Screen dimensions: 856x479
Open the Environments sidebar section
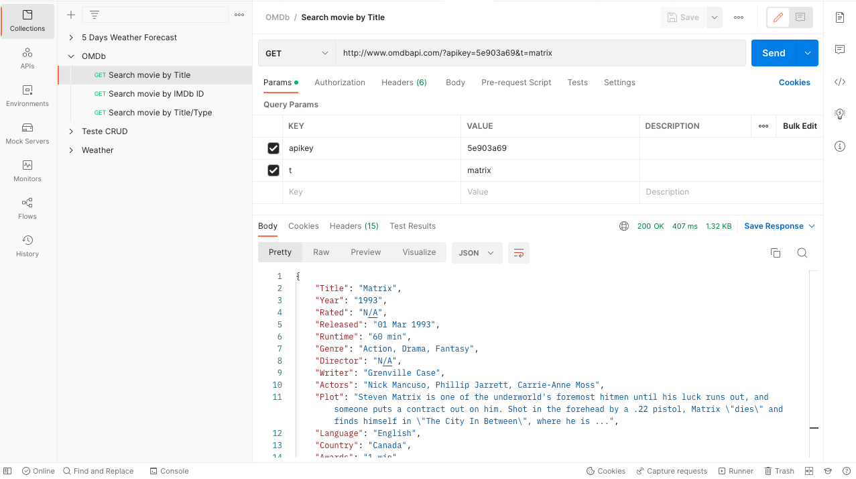click(27, 96)
